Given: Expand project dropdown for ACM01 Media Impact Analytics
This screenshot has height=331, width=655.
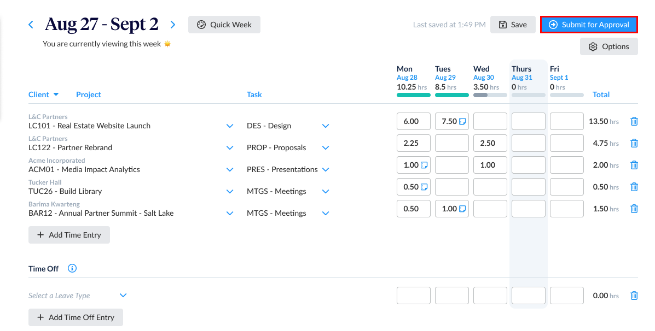Looking at the screenshot, I should [x=230, y=170].
